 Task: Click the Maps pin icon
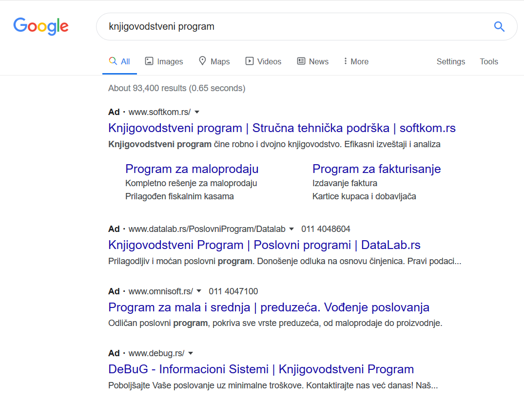point(202,61)
